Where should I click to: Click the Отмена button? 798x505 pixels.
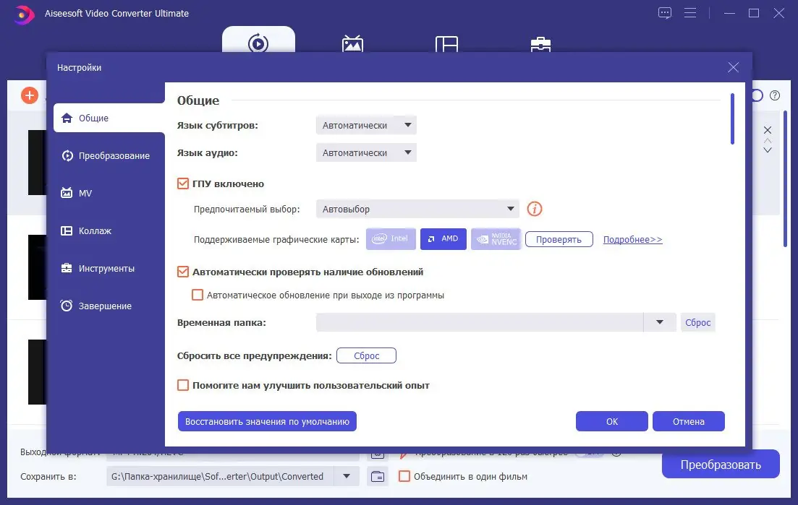point(689,421)
